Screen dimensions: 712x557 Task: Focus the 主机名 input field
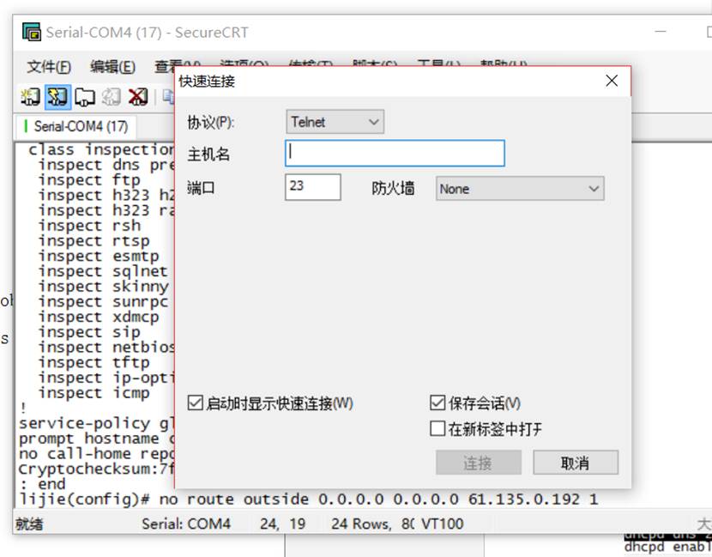[x=395, y=153]
